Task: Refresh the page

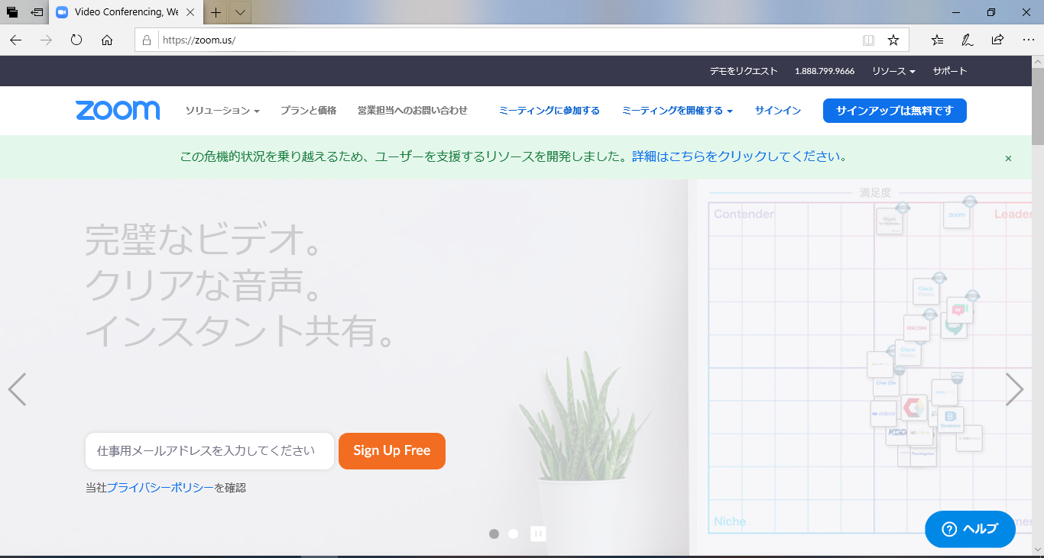Action: coord(76,40)
